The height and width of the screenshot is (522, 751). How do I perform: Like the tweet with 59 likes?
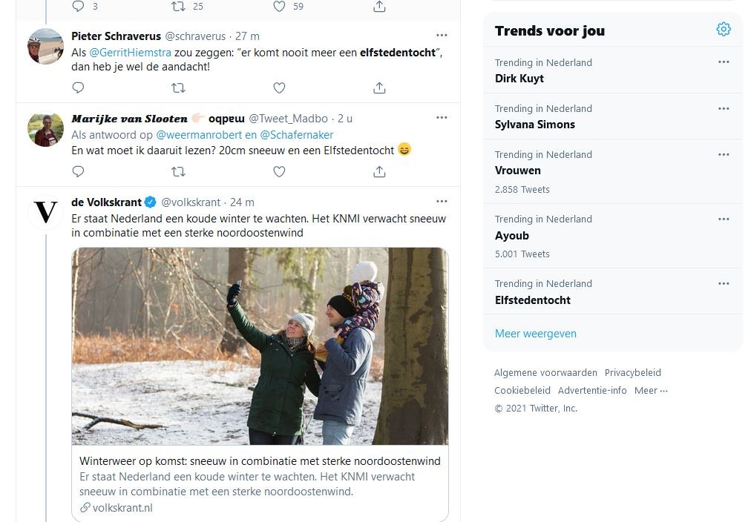pyautogui.click(x=279, y=6)
